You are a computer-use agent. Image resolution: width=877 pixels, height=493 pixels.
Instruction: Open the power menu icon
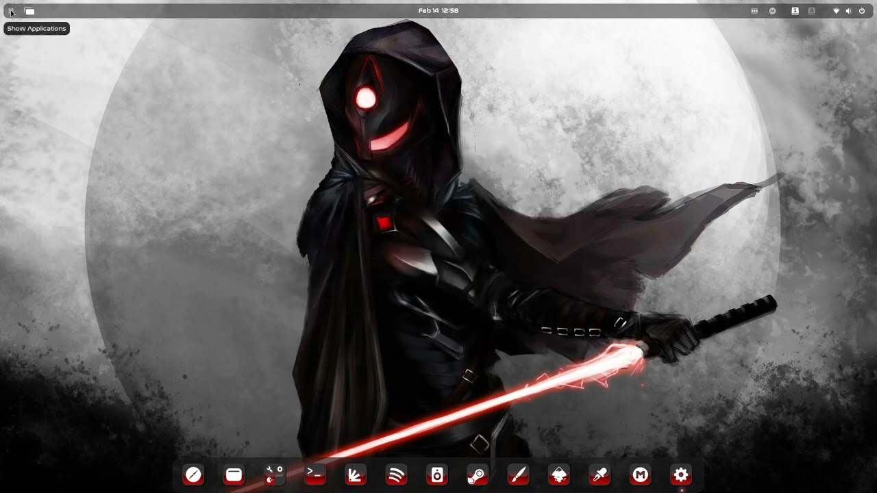862,11
